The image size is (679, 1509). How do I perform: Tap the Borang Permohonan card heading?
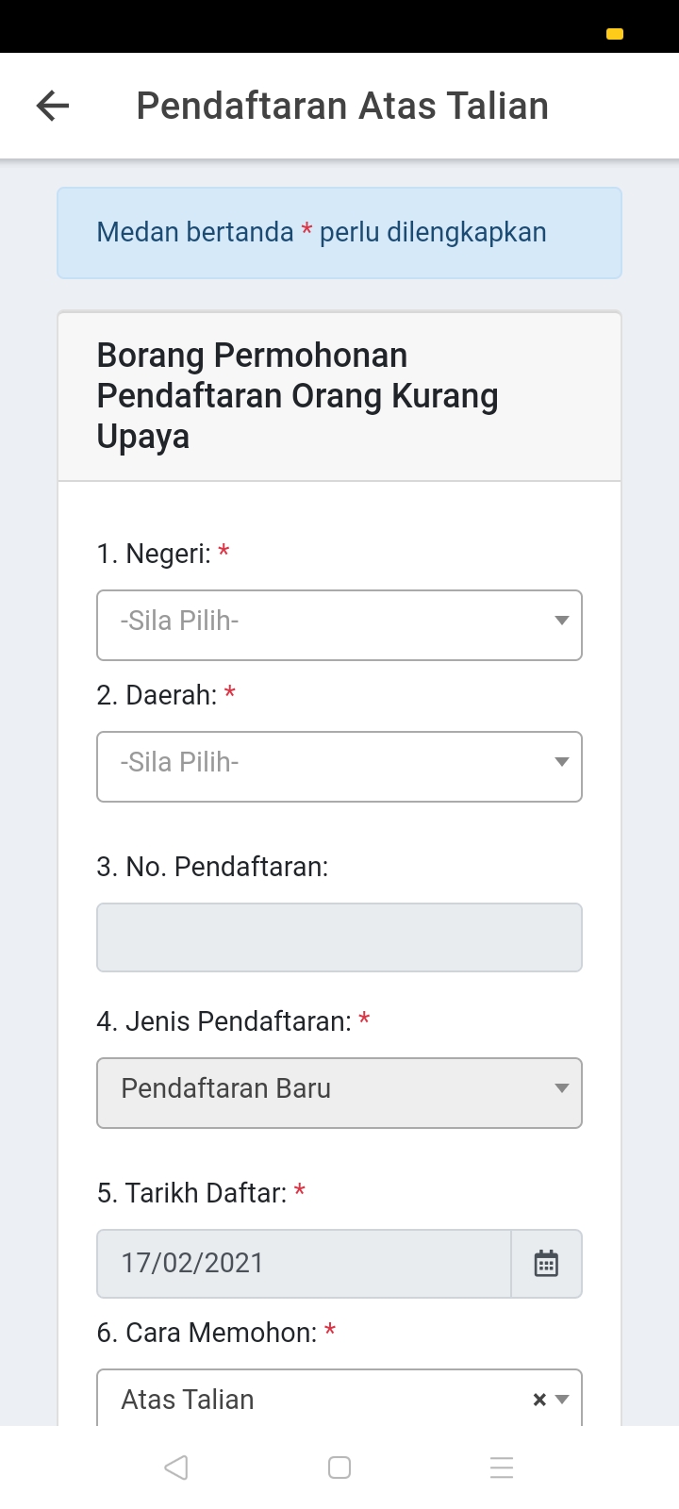[x=298, y=396]
